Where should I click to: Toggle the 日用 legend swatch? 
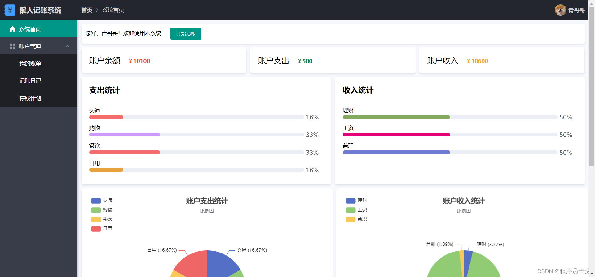pyautogui.click(x=96, y=229)
